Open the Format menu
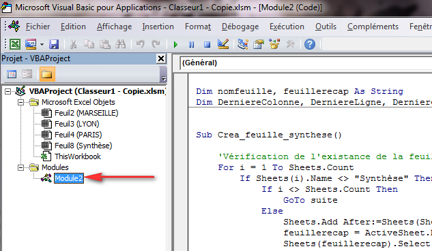The image size is (432, 251). (x=198, y=27)
